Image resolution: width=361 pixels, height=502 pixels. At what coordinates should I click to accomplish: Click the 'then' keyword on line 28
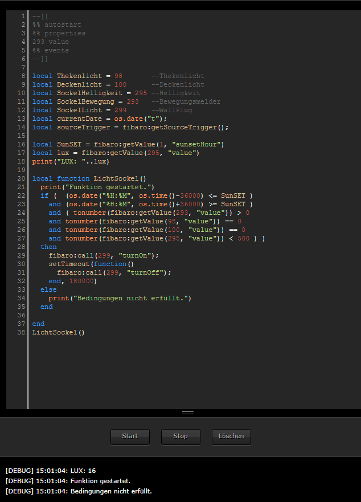48,247
